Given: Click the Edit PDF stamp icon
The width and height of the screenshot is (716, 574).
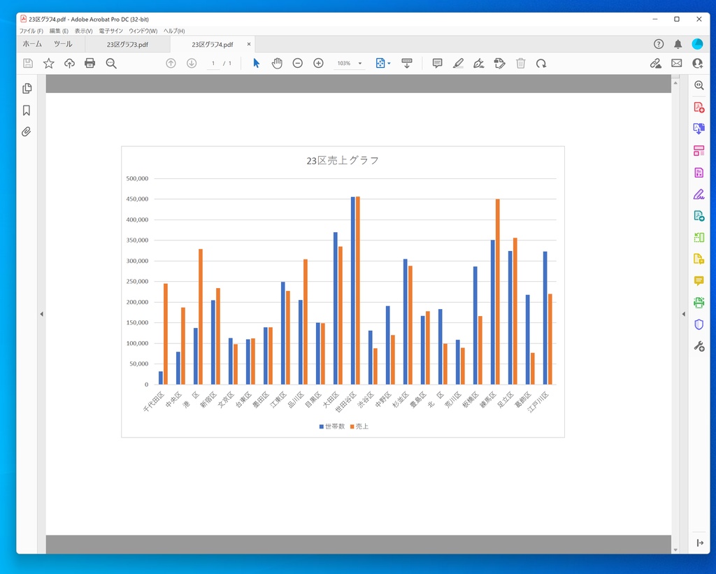Looking at the screenshot, I should click(499, 64).
